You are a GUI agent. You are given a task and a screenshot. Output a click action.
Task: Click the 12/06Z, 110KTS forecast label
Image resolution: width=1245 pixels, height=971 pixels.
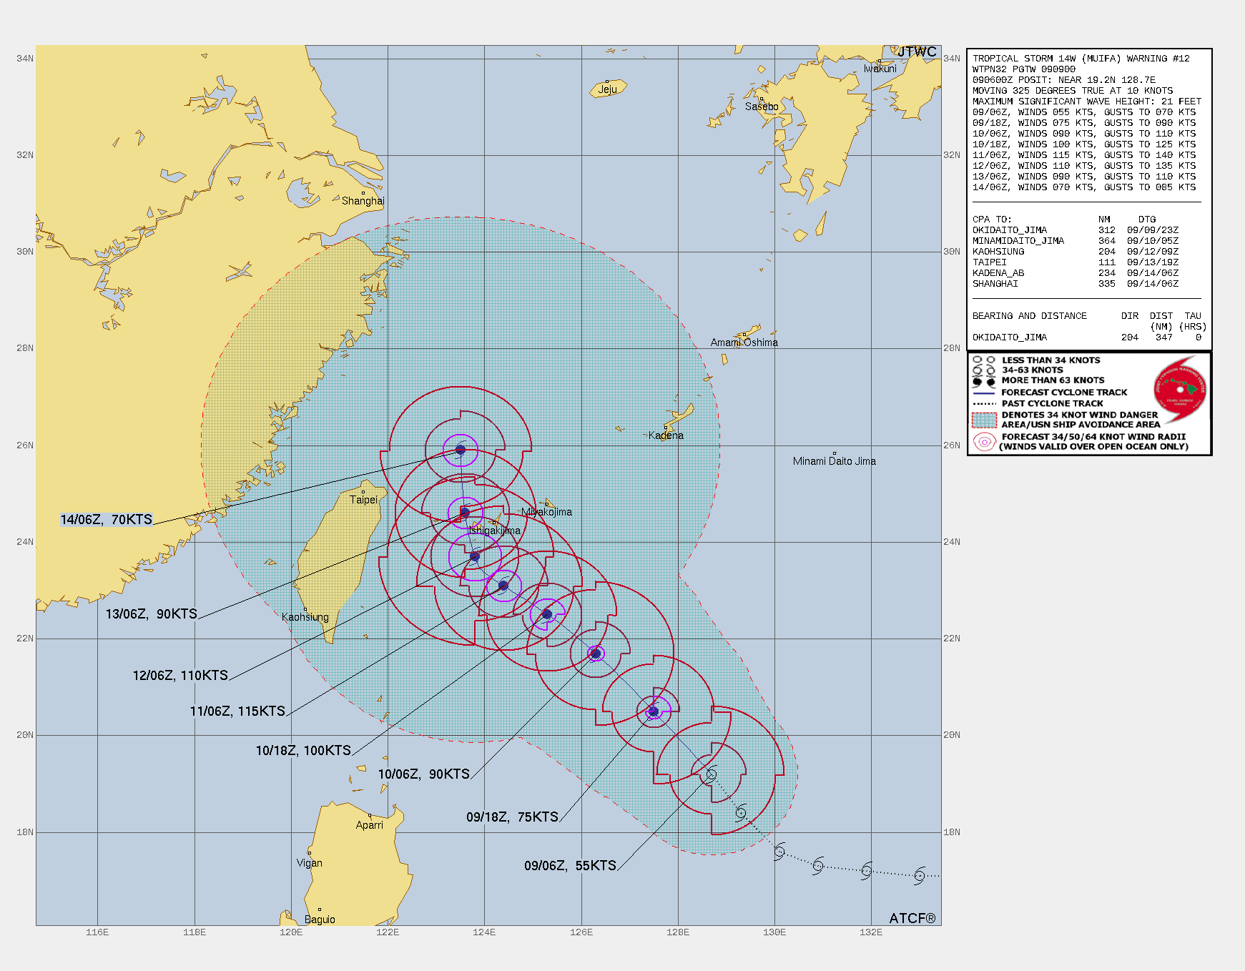point(180,676)
